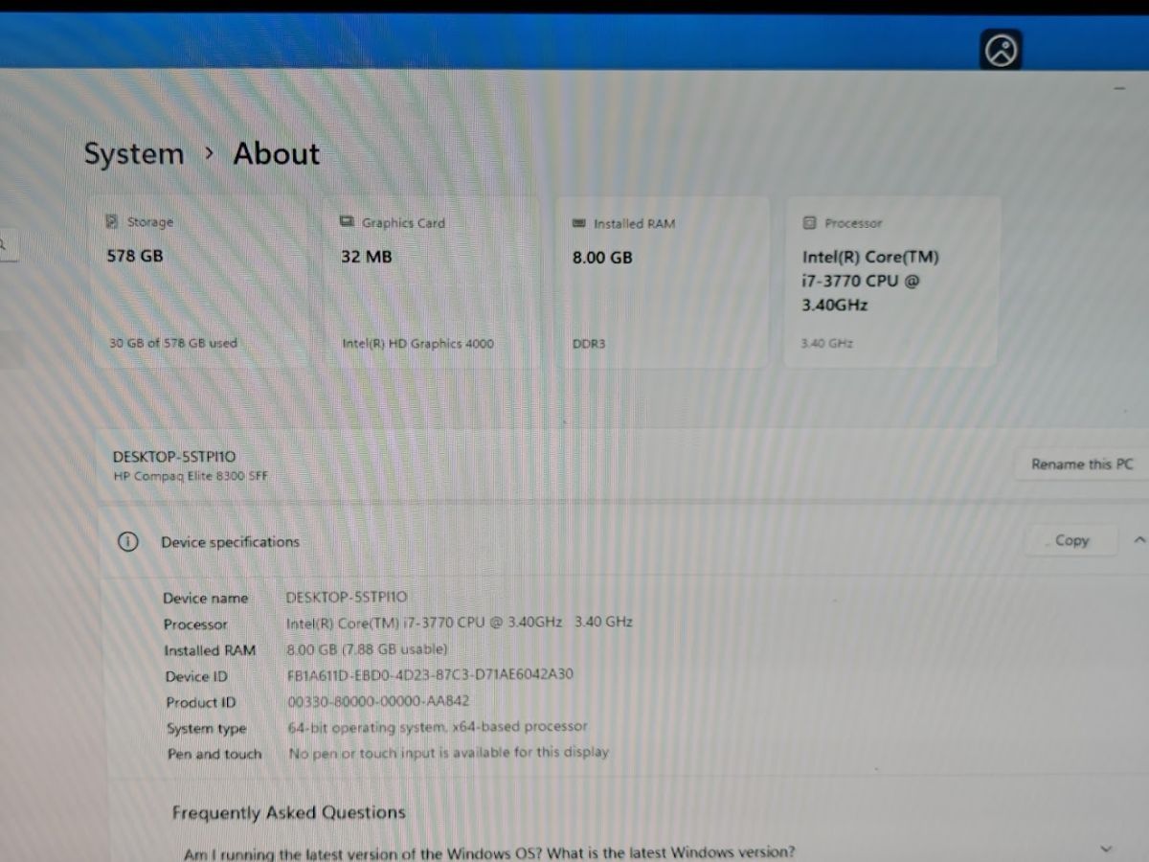Copy the device specifications
The width and height of the screenshot is (1149, 862).
click(1071, 540)
